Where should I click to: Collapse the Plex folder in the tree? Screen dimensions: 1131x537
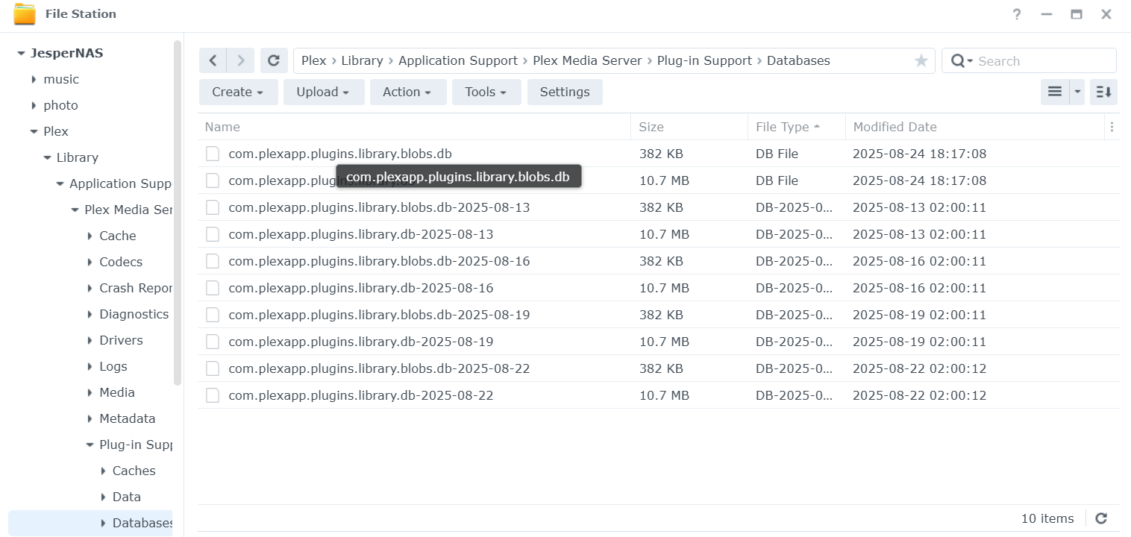(x=34, y=132)
